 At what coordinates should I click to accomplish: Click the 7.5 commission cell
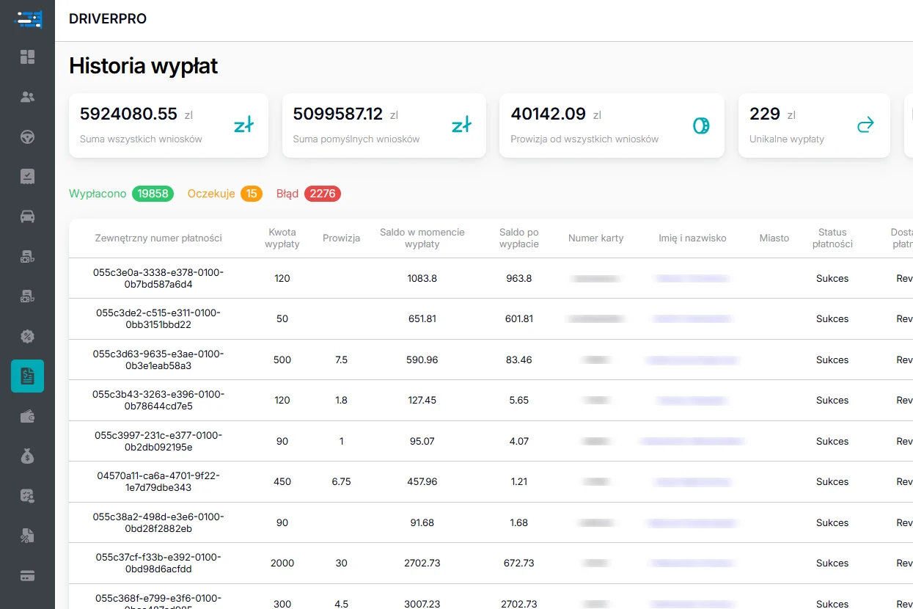341,360
